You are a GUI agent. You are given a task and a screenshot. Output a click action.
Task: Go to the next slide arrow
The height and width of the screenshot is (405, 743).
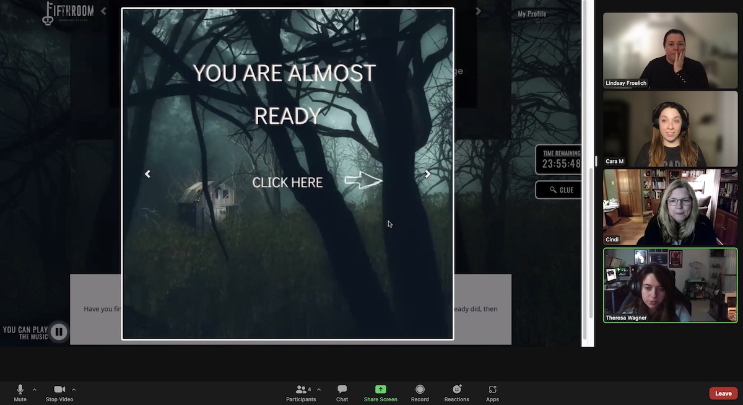(428, 174)
